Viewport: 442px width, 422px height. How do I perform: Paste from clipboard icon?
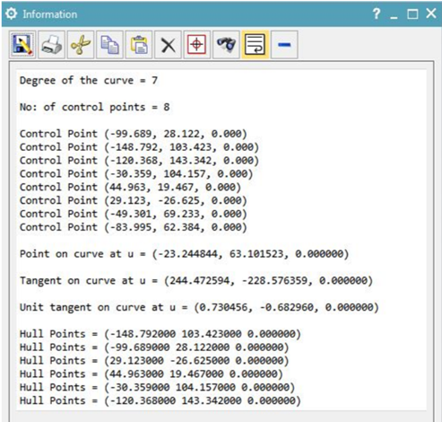(x=139, y=45)
